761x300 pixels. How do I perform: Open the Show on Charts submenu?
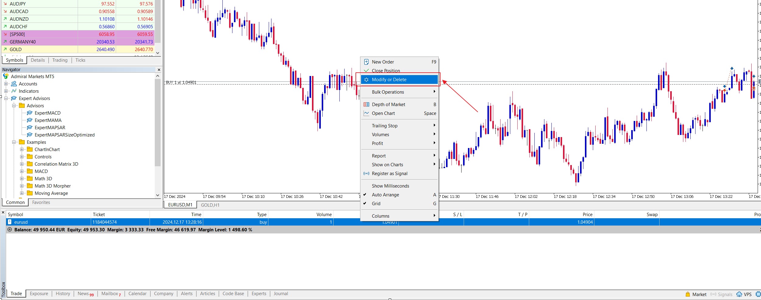click(x=399, y=165)
